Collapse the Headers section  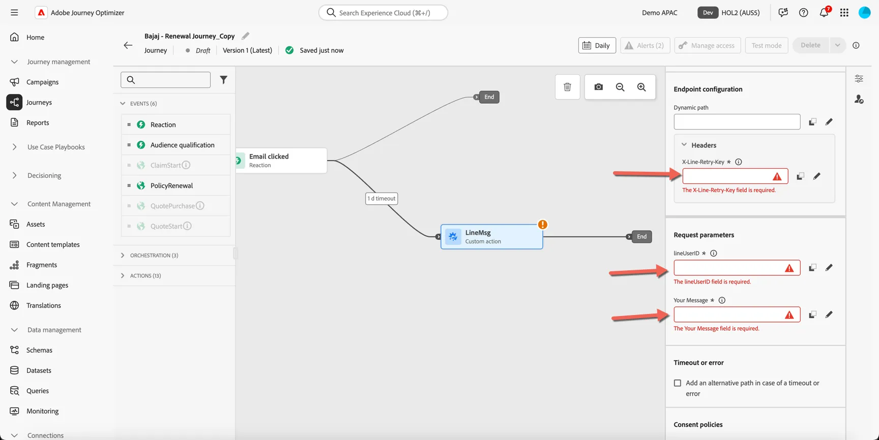tap(684, 145)
